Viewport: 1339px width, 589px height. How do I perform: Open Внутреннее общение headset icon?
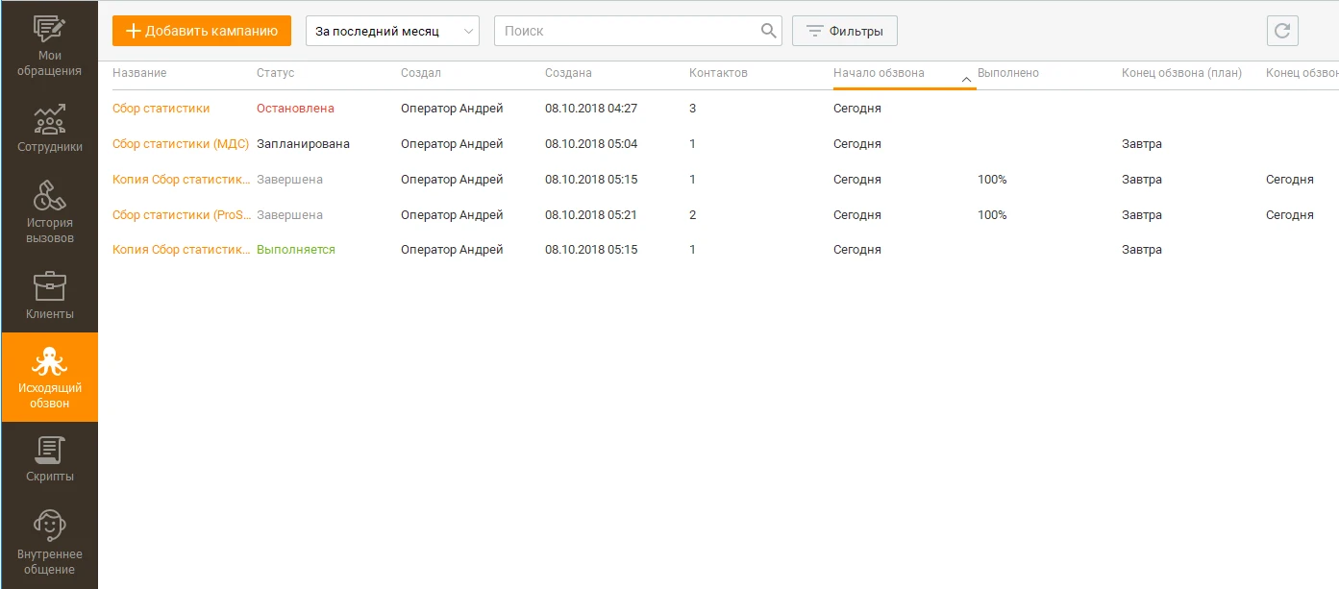(x=49, y=527)
